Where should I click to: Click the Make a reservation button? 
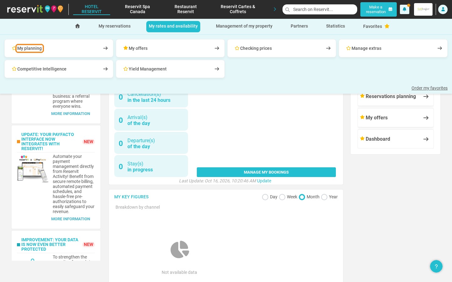click(379, 9)
